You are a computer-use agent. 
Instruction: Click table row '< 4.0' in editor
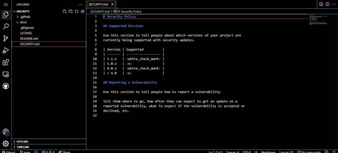pyautogui.click(x=134, y=73)
